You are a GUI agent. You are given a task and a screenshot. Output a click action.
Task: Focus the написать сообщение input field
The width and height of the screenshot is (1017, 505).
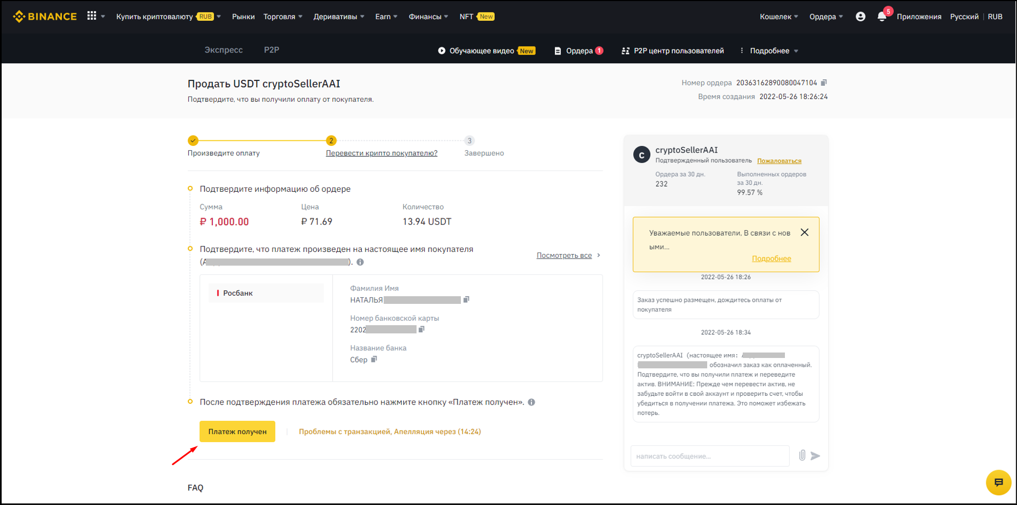pyautogui.click(x=710, y=456)
